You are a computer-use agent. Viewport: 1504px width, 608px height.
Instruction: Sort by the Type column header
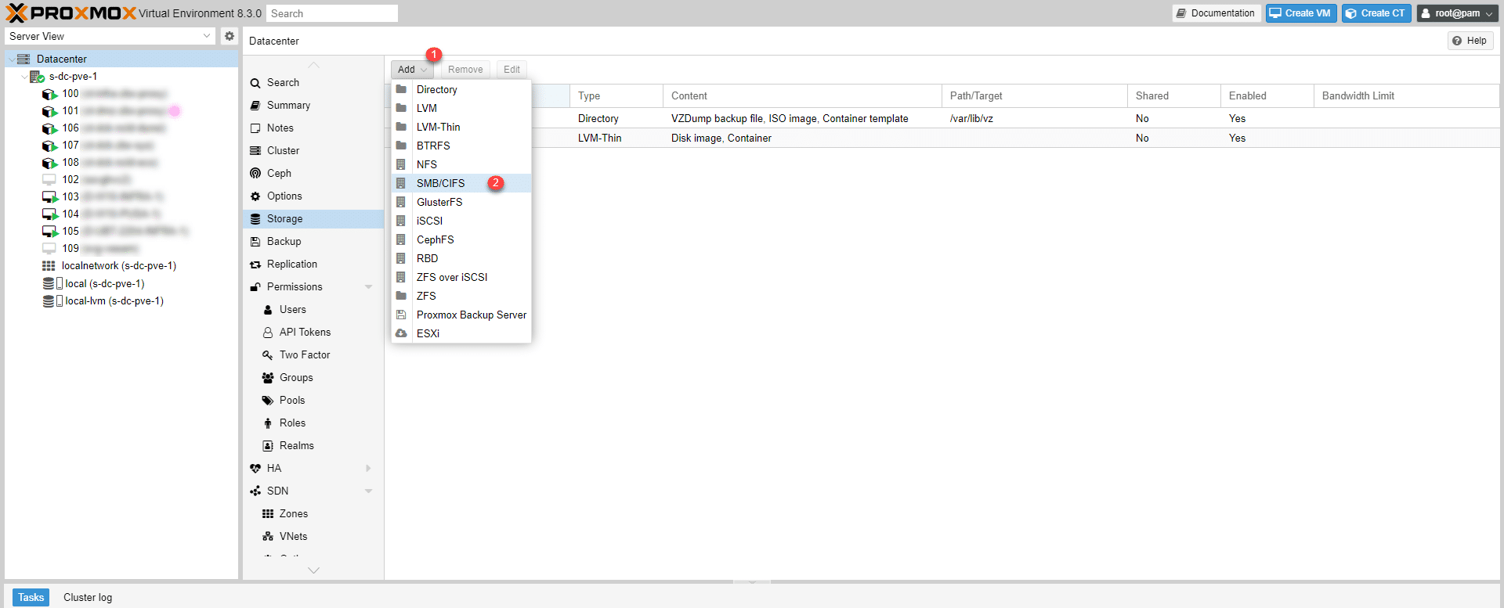click(x=616, y=95)
